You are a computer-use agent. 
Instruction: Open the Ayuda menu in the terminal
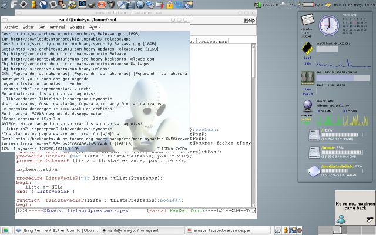pyautogui.click(x=95, y=27)
